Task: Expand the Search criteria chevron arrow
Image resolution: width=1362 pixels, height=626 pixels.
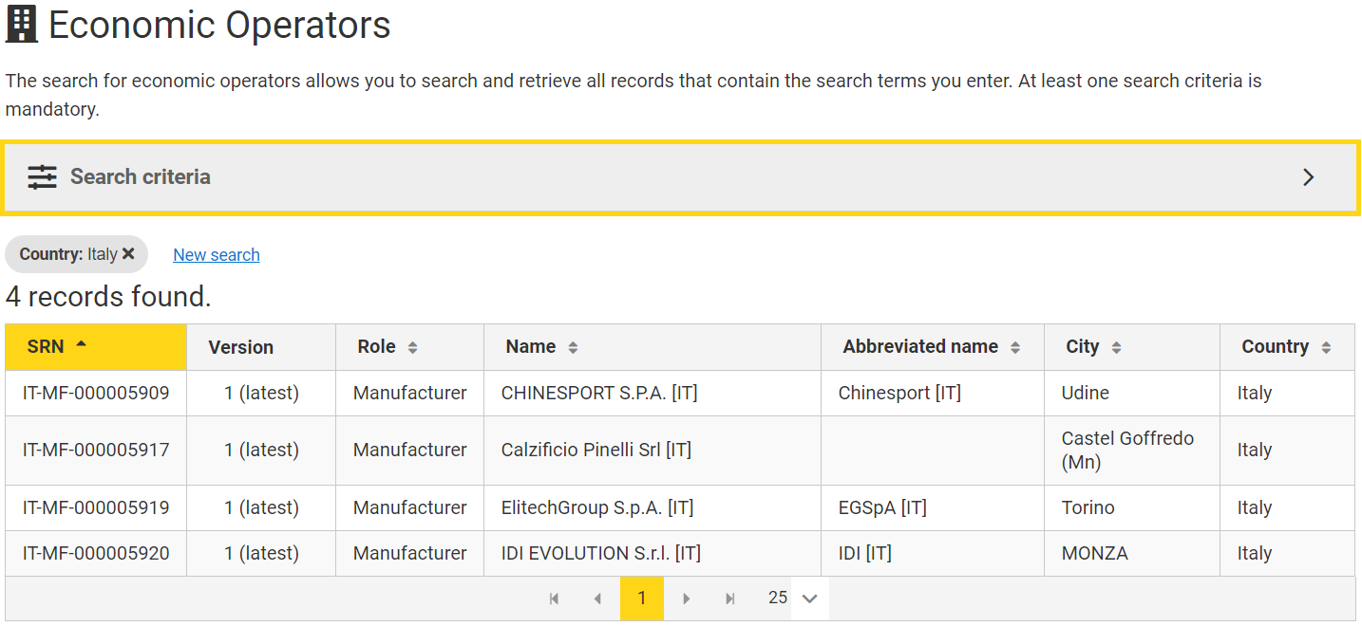Action: (1308, 177)
